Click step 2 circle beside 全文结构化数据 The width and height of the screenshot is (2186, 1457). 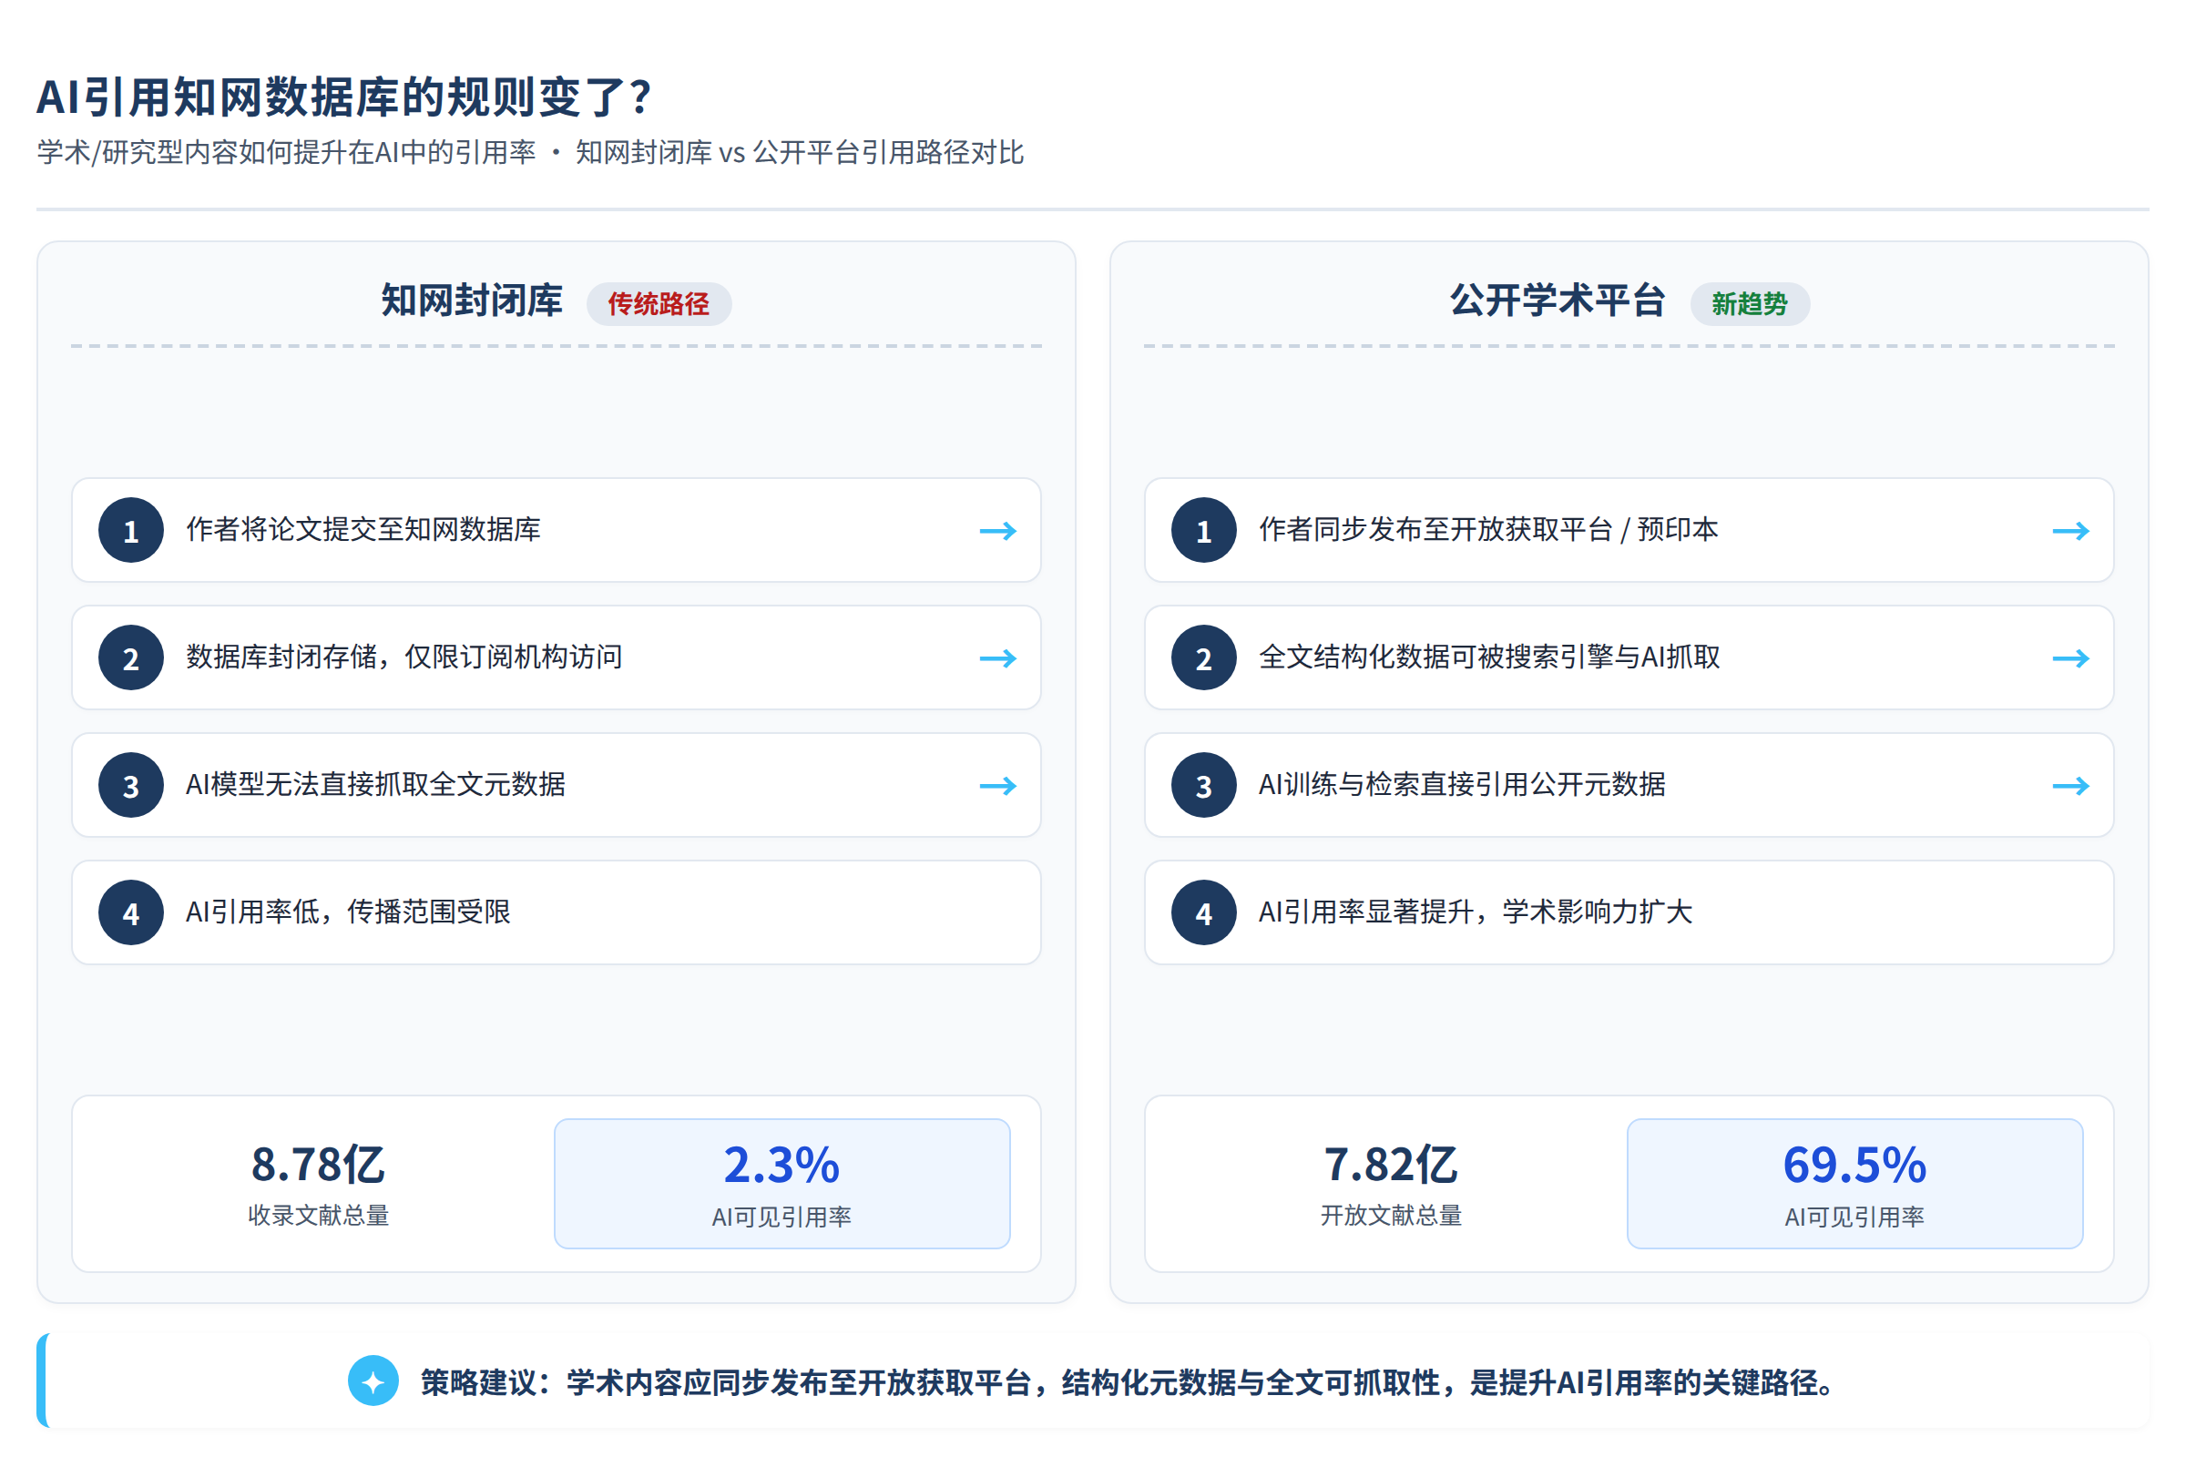(x=1203, y=657)
